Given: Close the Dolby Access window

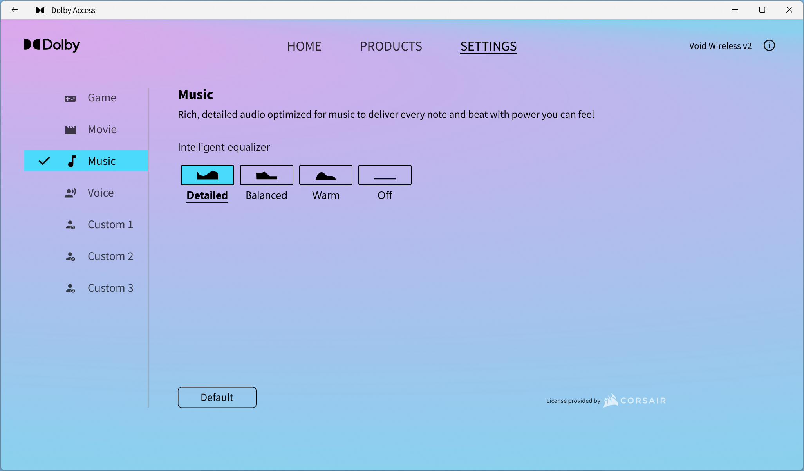Looking at the screenshot, I should point(789,10).
